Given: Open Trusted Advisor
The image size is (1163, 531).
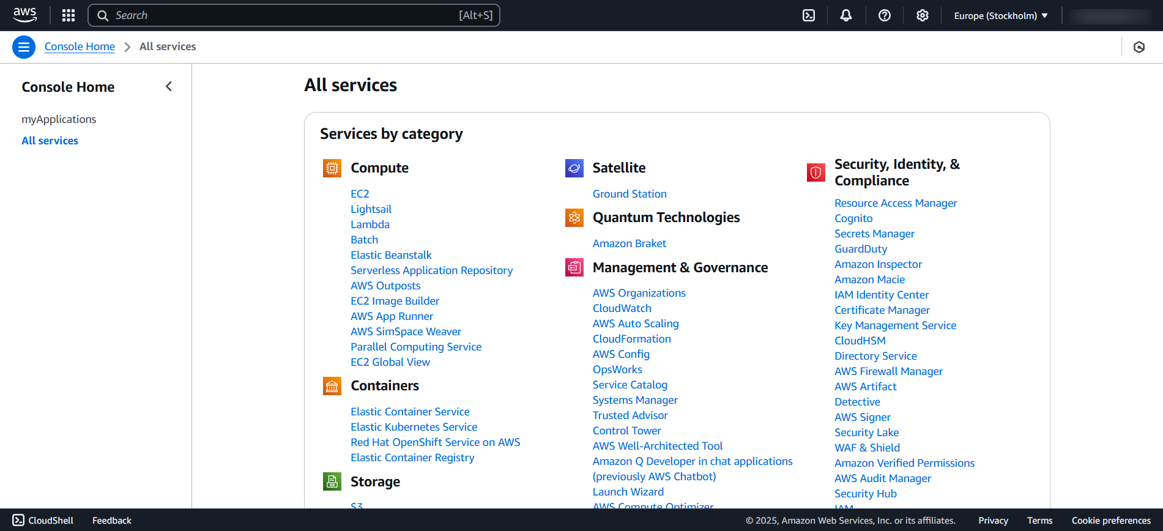Looking at the screenshot, I should tap(630, 415).
